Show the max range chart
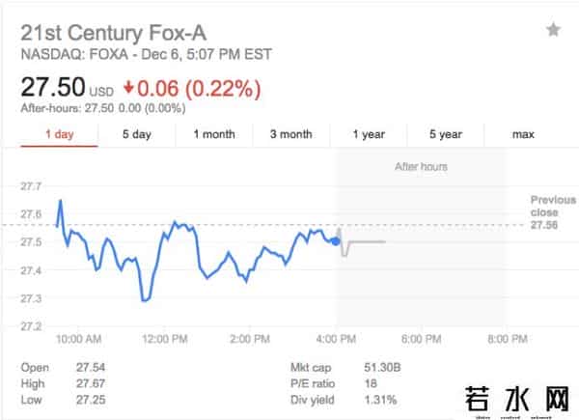 click(x=523, y=134)
